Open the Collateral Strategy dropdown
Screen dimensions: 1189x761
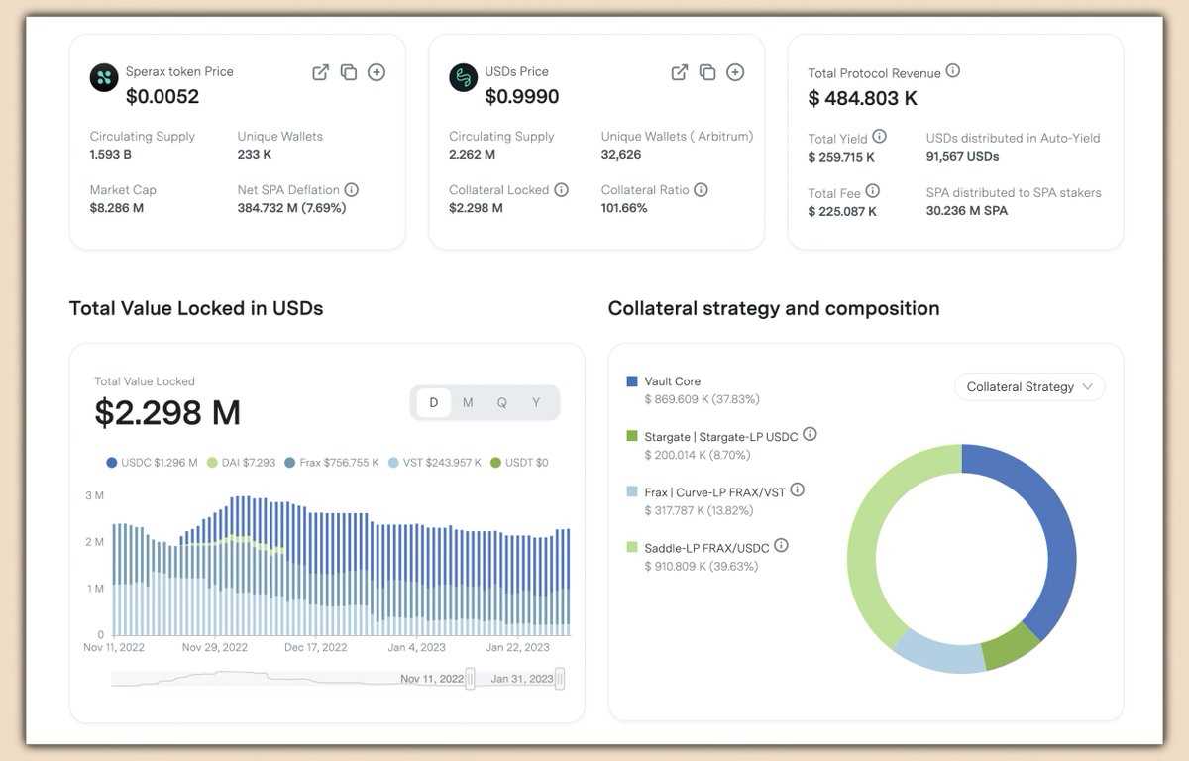coord(1028,387)
